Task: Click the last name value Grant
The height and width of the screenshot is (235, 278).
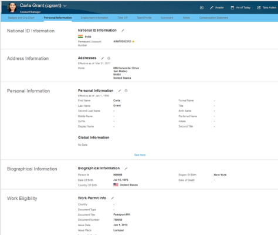Action: (x=117, y=106)
